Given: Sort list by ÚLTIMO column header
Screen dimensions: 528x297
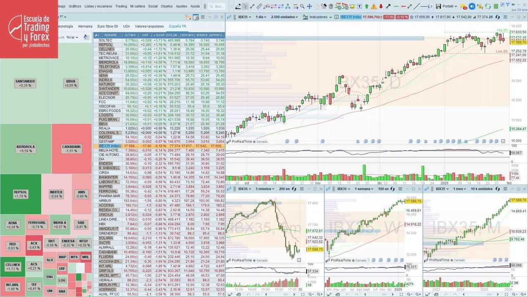Looking at the screenshot, I should [x=130, y=35].
